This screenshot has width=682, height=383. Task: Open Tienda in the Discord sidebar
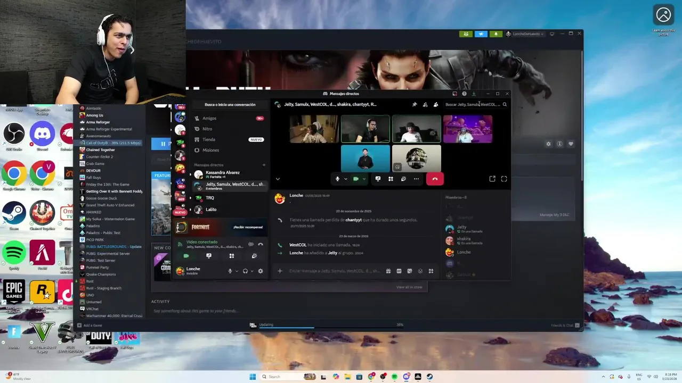pos(229,139)
